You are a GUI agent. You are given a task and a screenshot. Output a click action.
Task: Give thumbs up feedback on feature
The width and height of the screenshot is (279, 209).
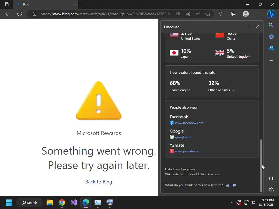(228, 185)
